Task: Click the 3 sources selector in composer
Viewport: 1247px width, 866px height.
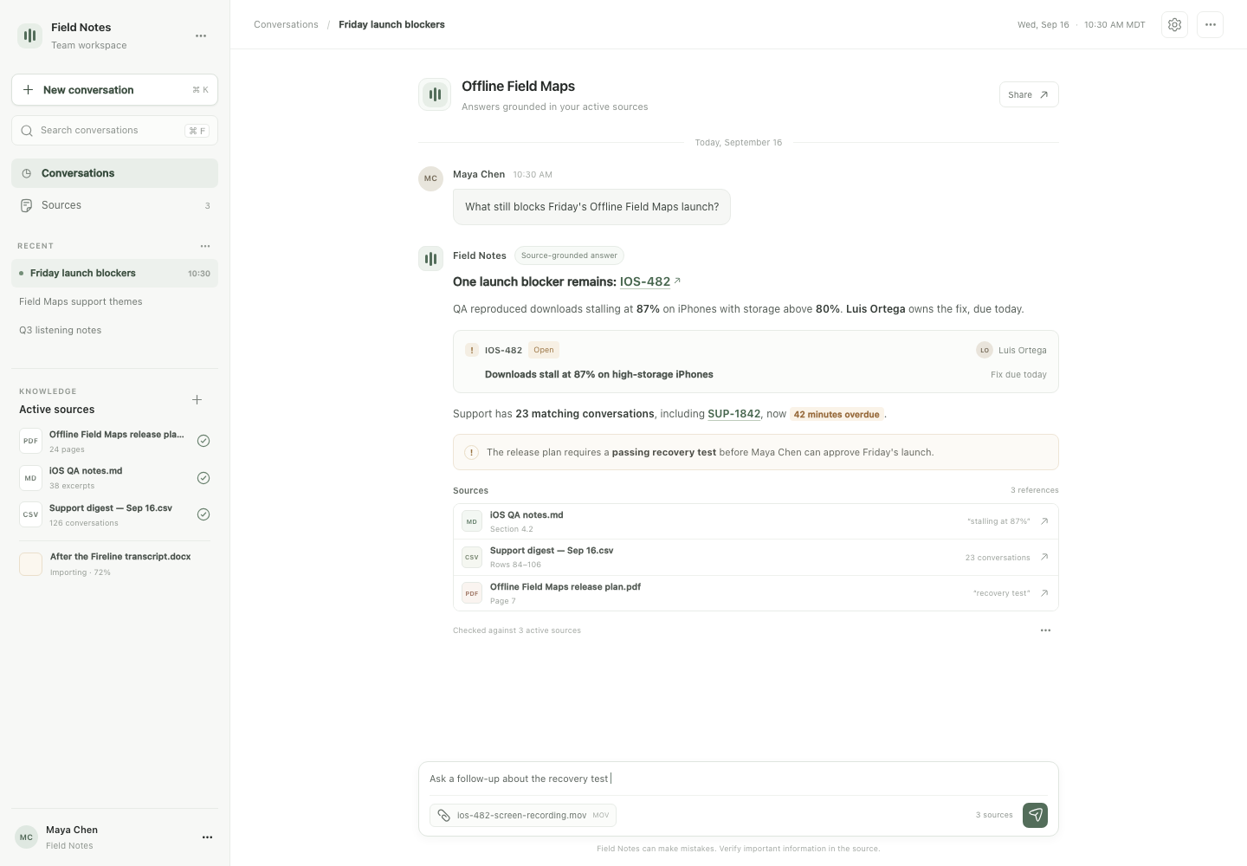Action: click(x=994, y=815)
